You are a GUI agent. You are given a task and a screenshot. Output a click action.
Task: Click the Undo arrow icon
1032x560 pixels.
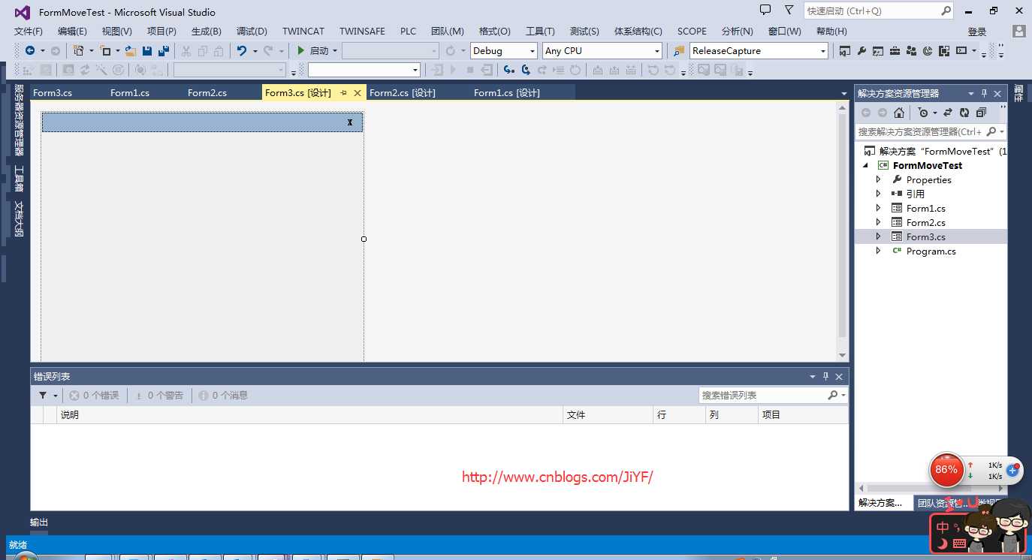click(x=241, y=51)
